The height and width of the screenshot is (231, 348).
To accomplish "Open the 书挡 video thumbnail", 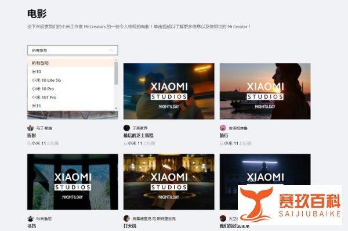I will tap(72, 182).
